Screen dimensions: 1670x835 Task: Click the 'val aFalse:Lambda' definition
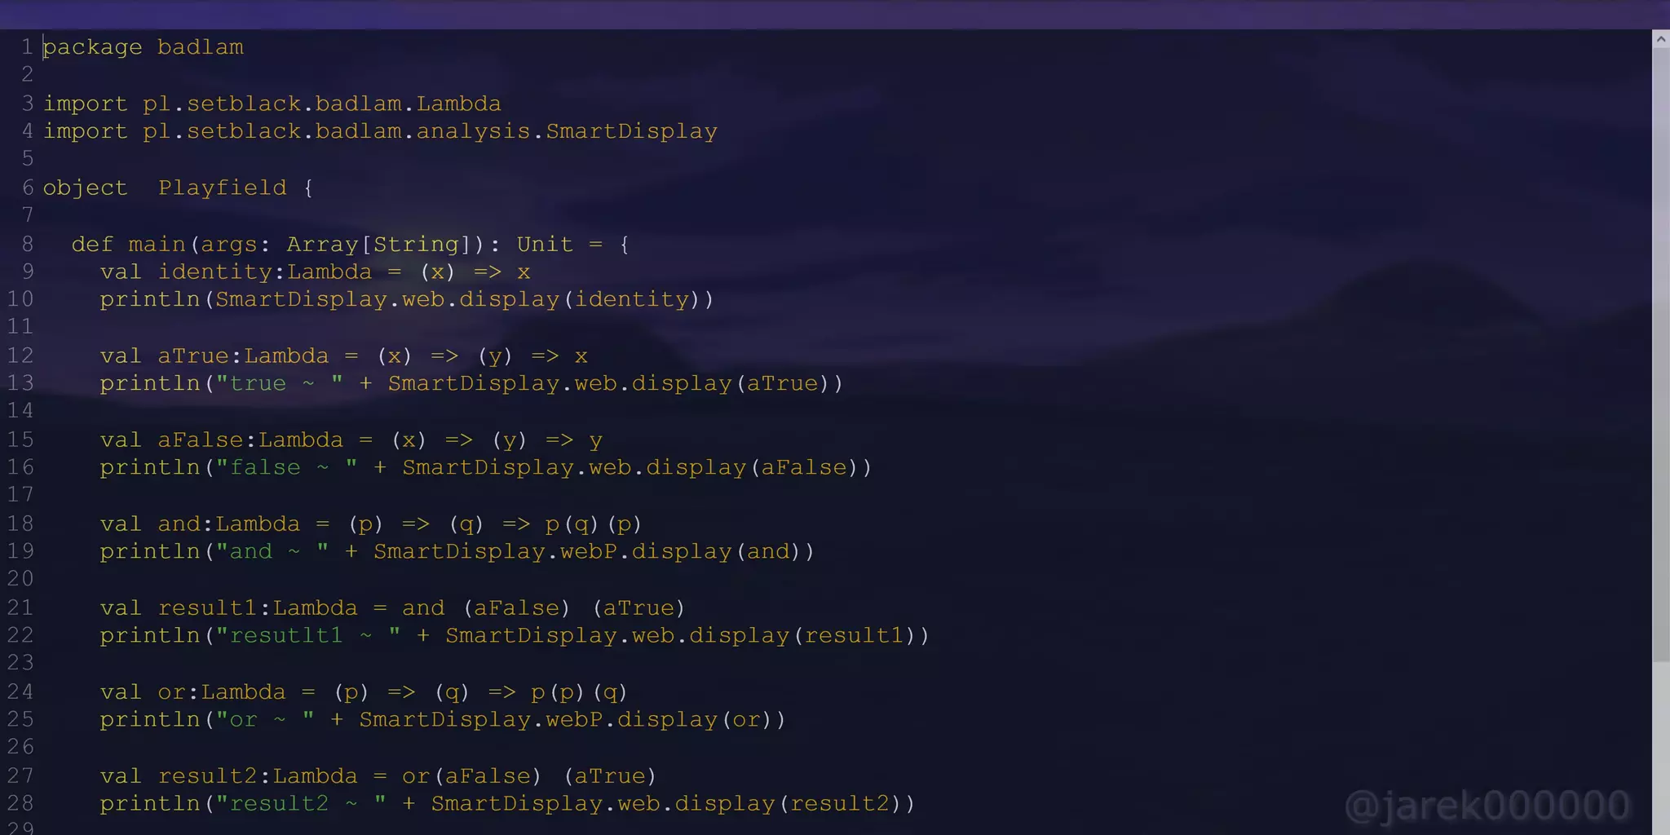tap(351, 440)
